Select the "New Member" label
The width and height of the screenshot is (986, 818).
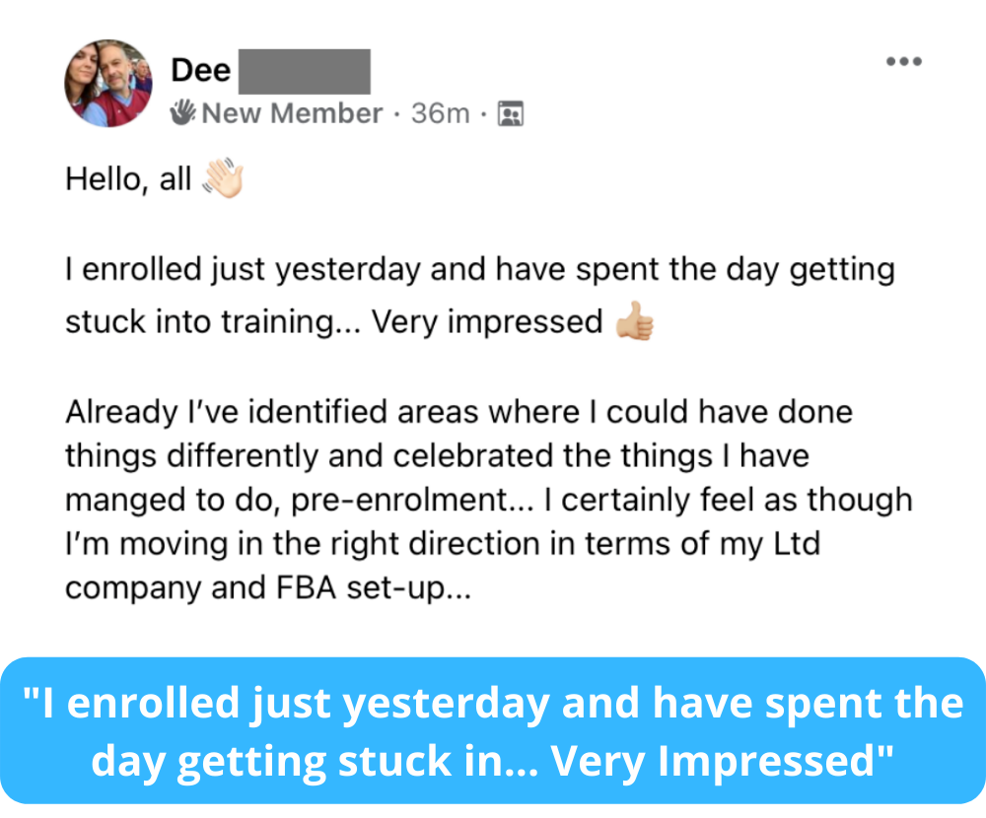(292, 114)
